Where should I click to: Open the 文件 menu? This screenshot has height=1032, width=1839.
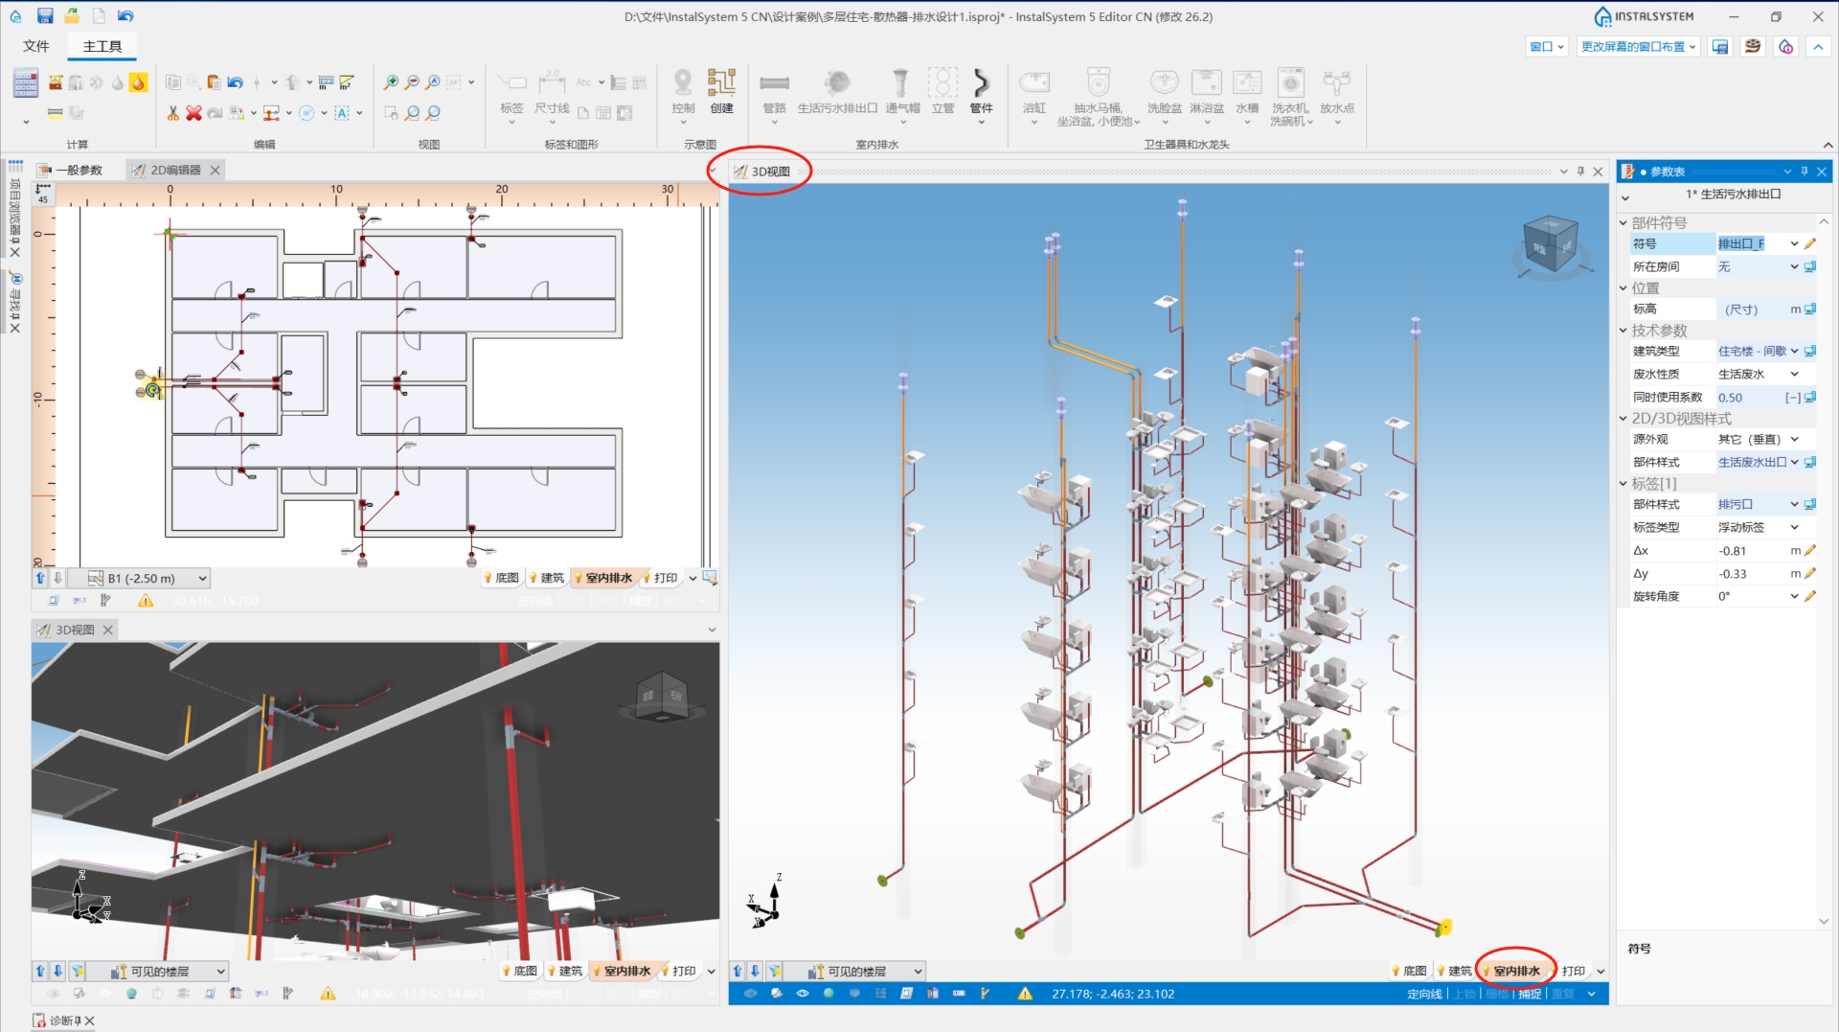[35, 46]
